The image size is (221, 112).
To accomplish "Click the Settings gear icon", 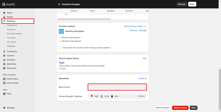I will [x=4, y=108].
